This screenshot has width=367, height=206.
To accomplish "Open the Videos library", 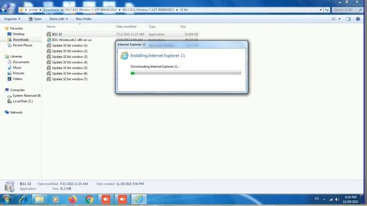I will coord(18,79).
